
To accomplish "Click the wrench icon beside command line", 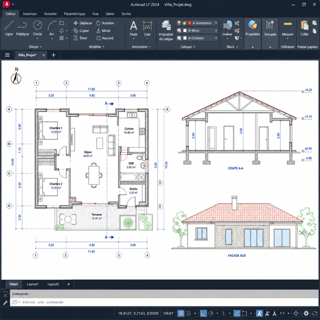I will 6,302.
